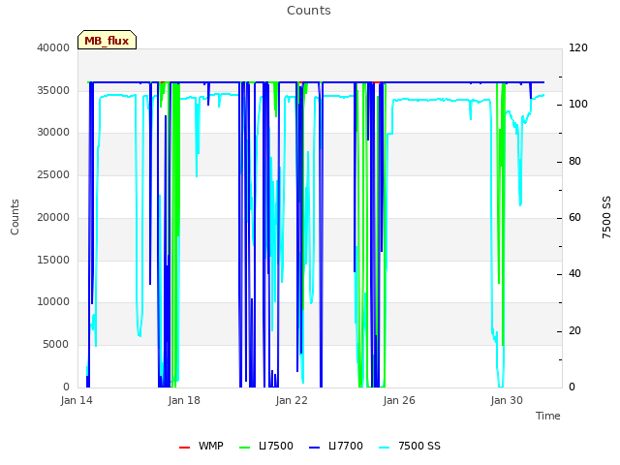Click the MB_flux annotation label
The width and height of the screenshot is (620, 465).
click(x=108, y=41)
